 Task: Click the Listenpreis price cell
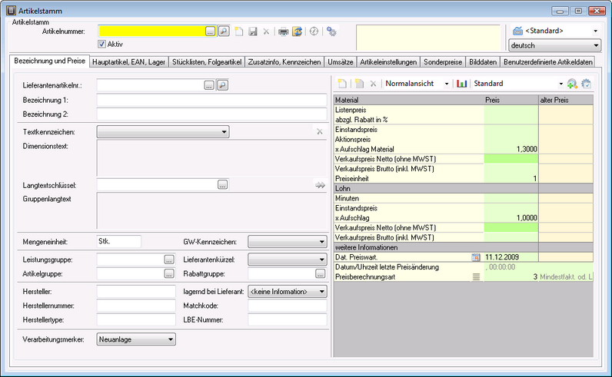click(511, 110)
